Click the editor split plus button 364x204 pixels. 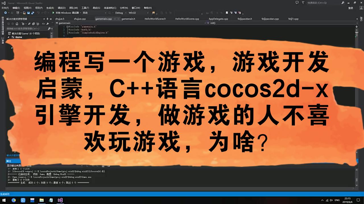[357, 27]
